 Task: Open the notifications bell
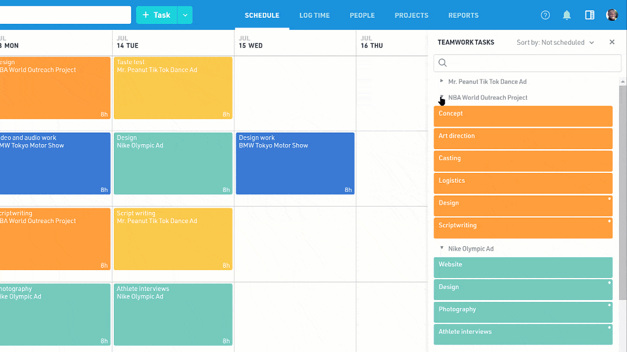tap(567, 15)
